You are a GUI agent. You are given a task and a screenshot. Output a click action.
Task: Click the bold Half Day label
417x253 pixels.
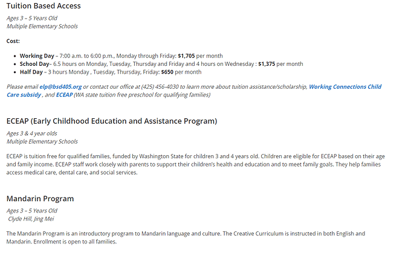(x=32, y=71)
